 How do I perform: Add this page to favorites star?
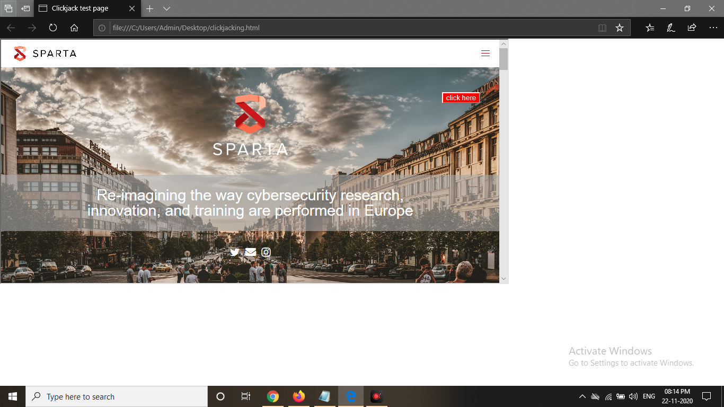[619, 28]
